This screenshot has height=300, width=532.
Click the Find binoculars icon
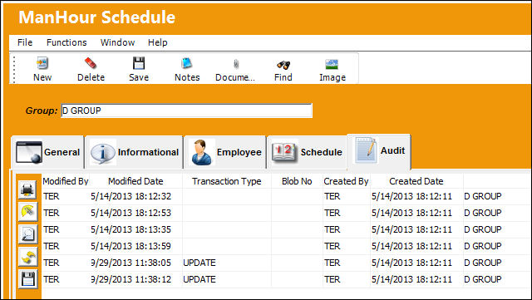(283, 65)
